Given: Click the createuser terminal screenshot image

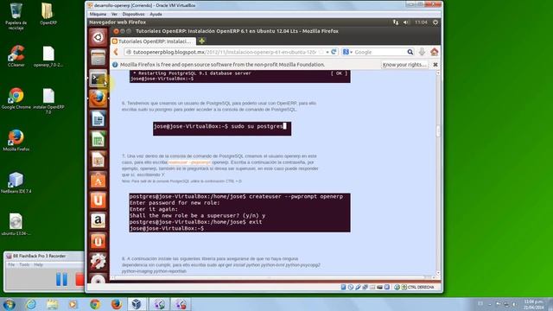Looking at the screenshot, I should (240, 213).
